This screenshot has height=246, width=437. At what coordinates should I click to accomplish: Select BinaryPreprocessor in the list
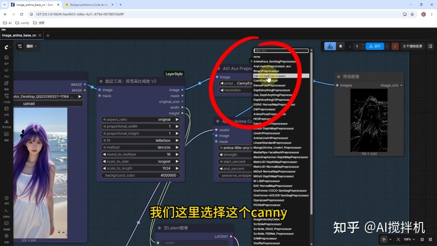click(x=266, y=71)
